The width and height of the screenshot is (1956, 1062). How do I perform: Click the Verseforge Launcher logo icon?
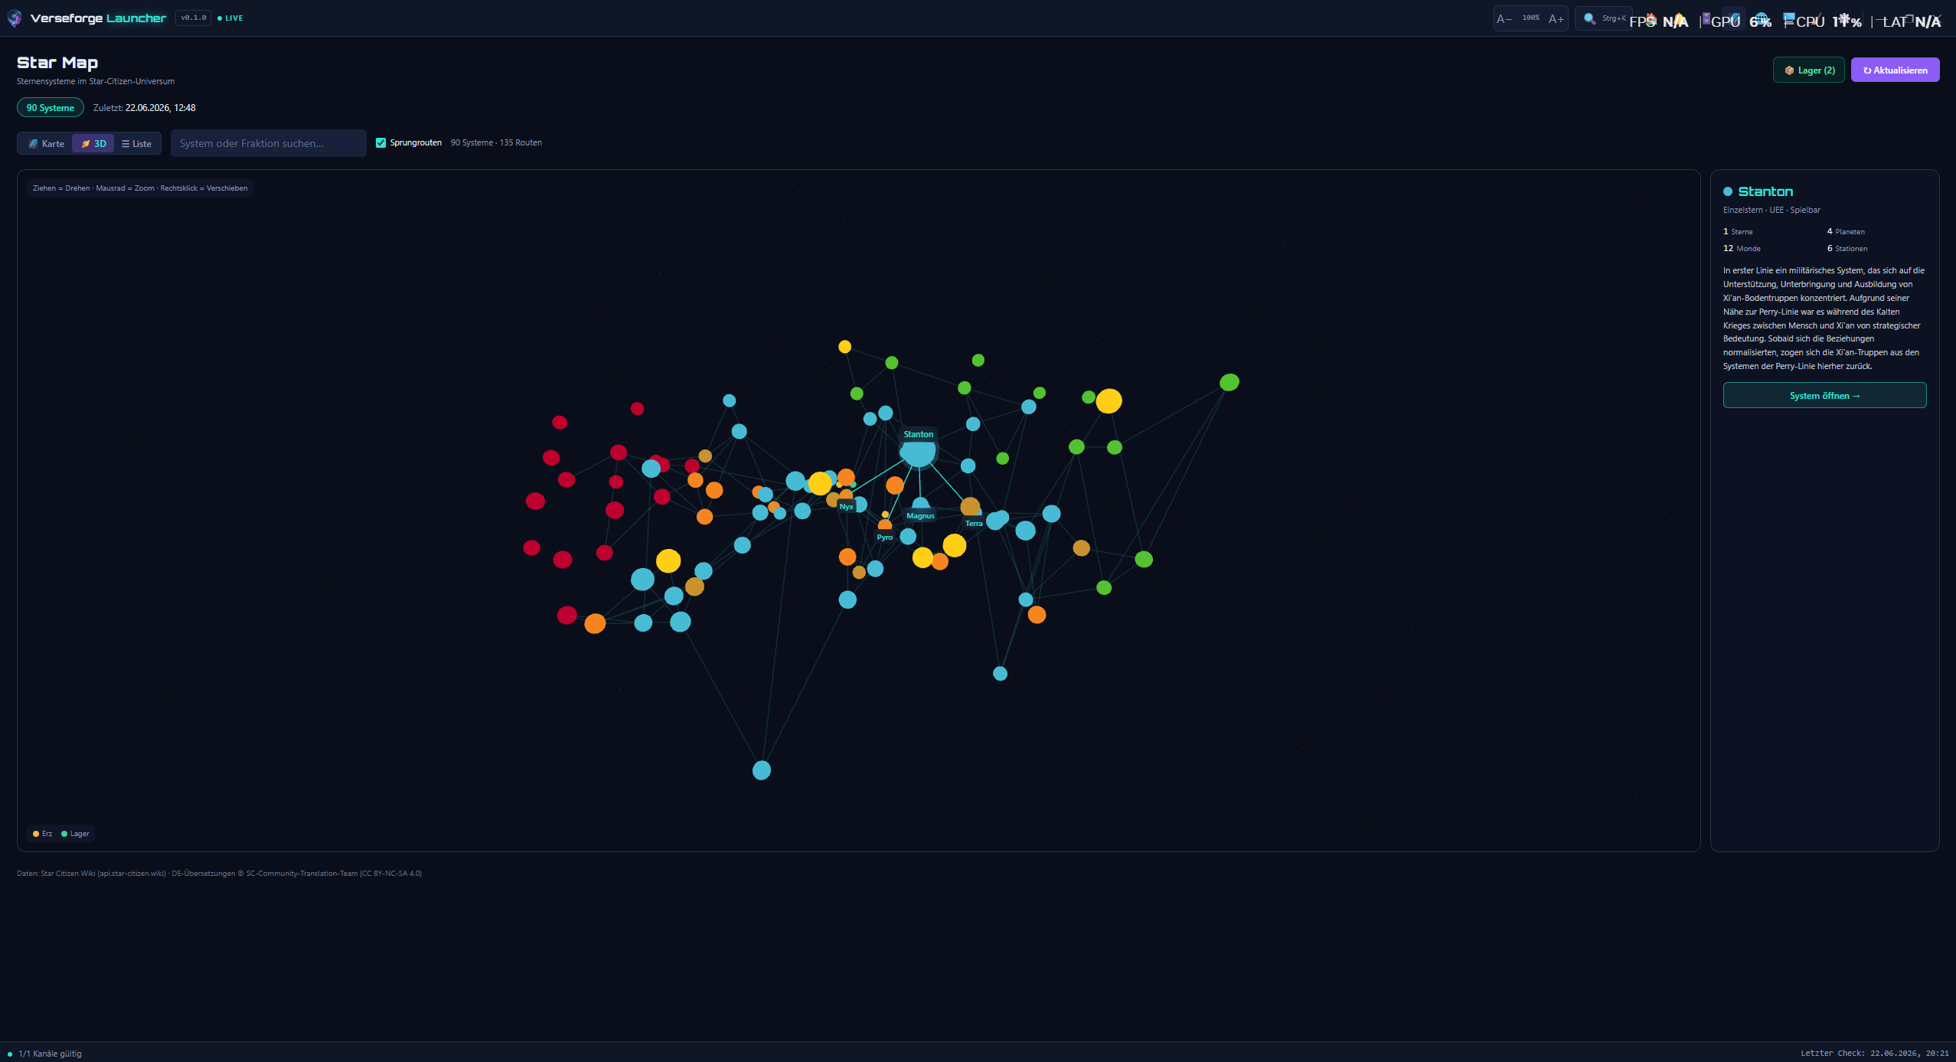(14, 18)
